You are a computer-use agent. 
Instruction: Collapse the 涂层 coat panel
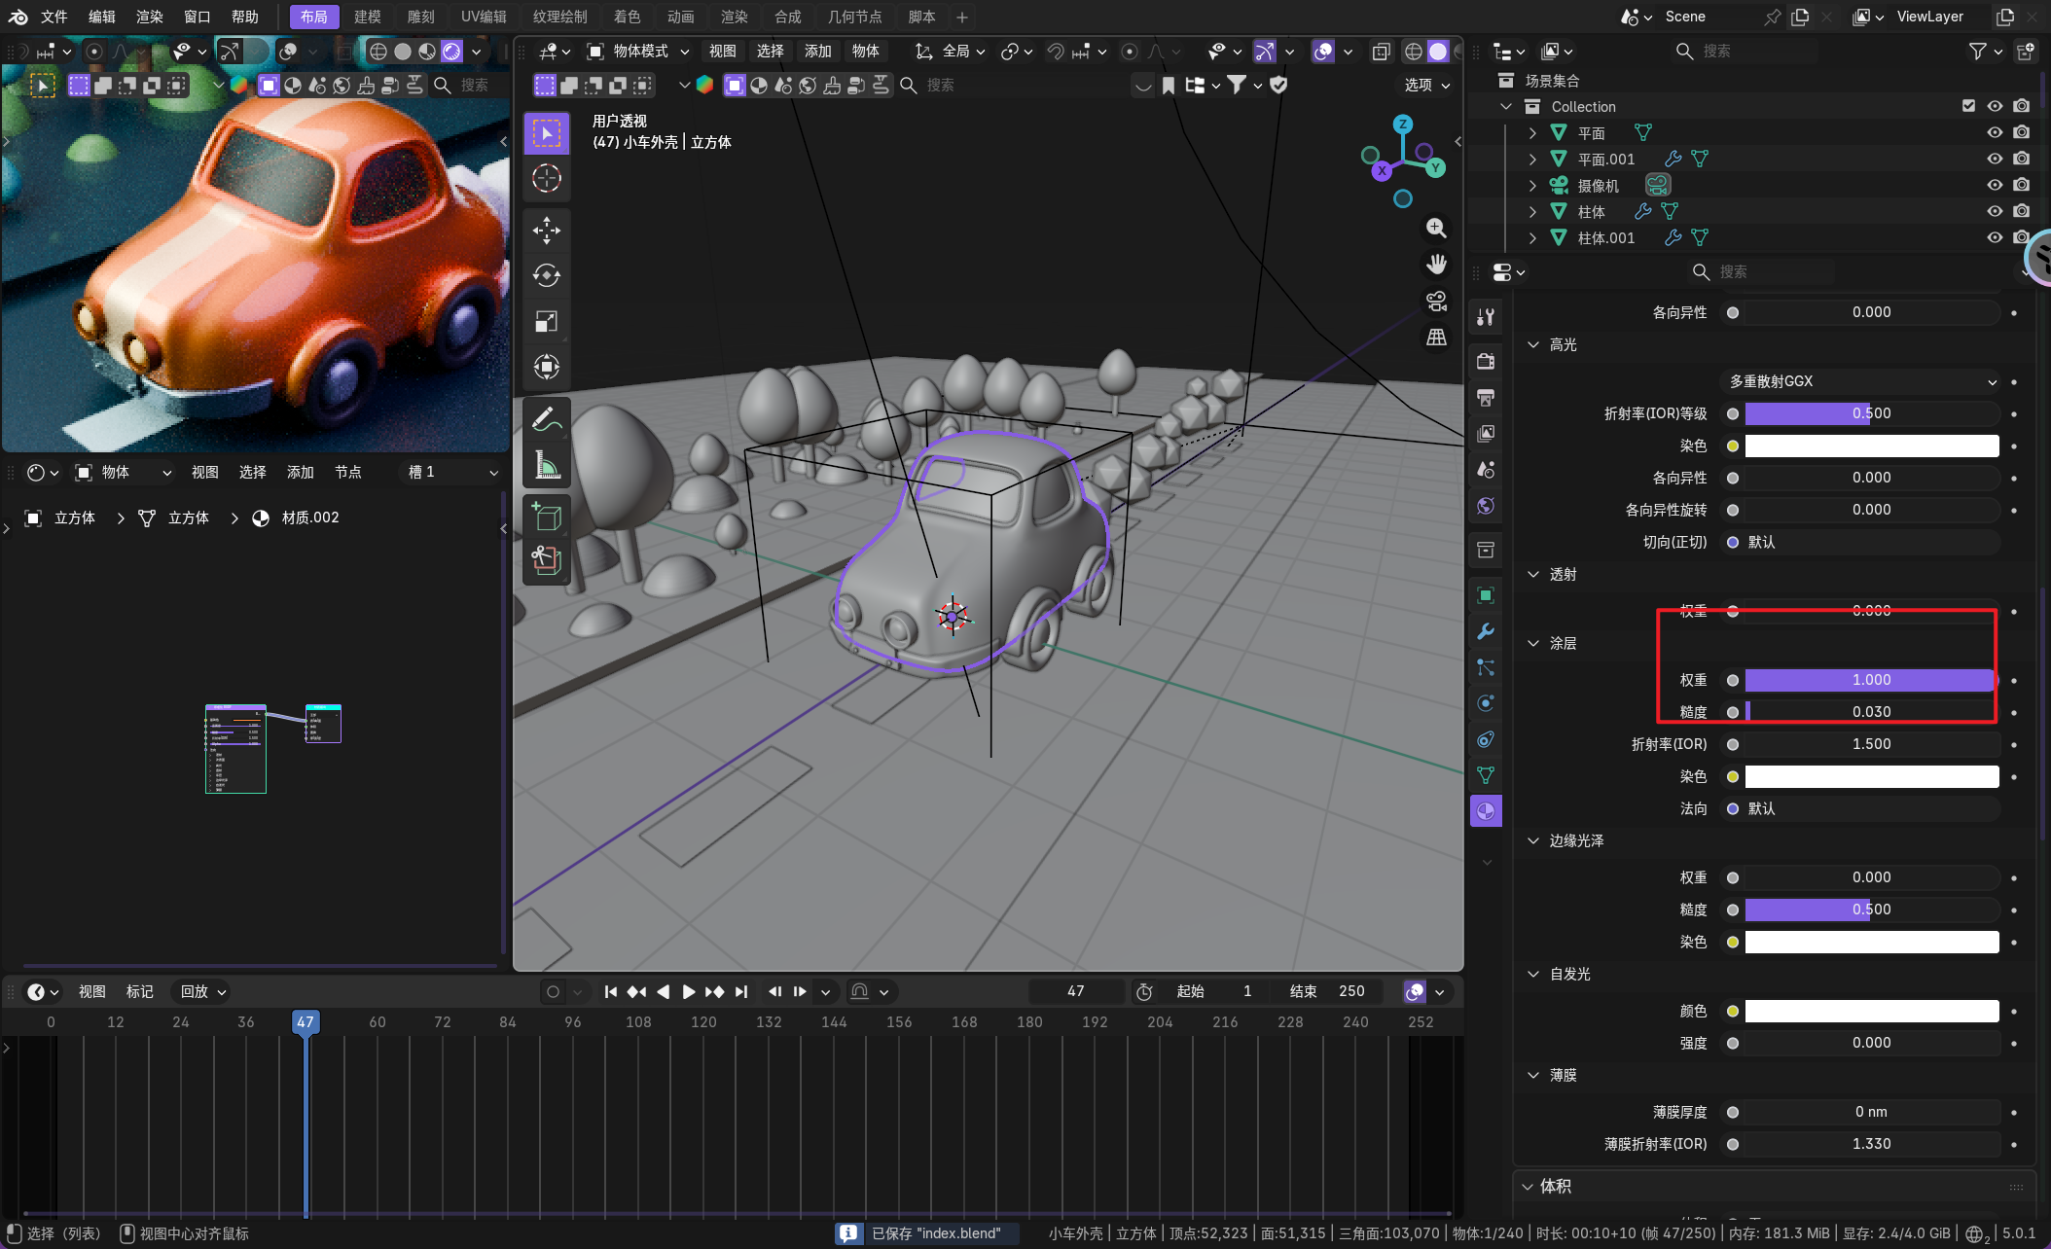(x=1534, y=643)
